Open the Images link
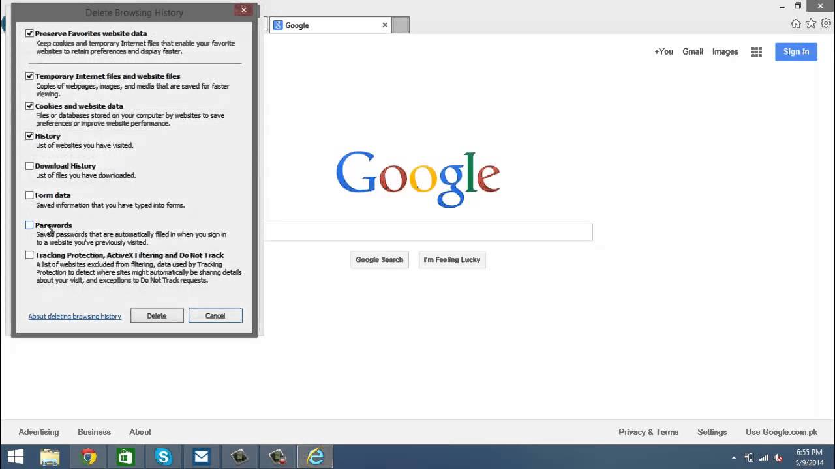Screen dimensions: 835x469 pos(725,52)
